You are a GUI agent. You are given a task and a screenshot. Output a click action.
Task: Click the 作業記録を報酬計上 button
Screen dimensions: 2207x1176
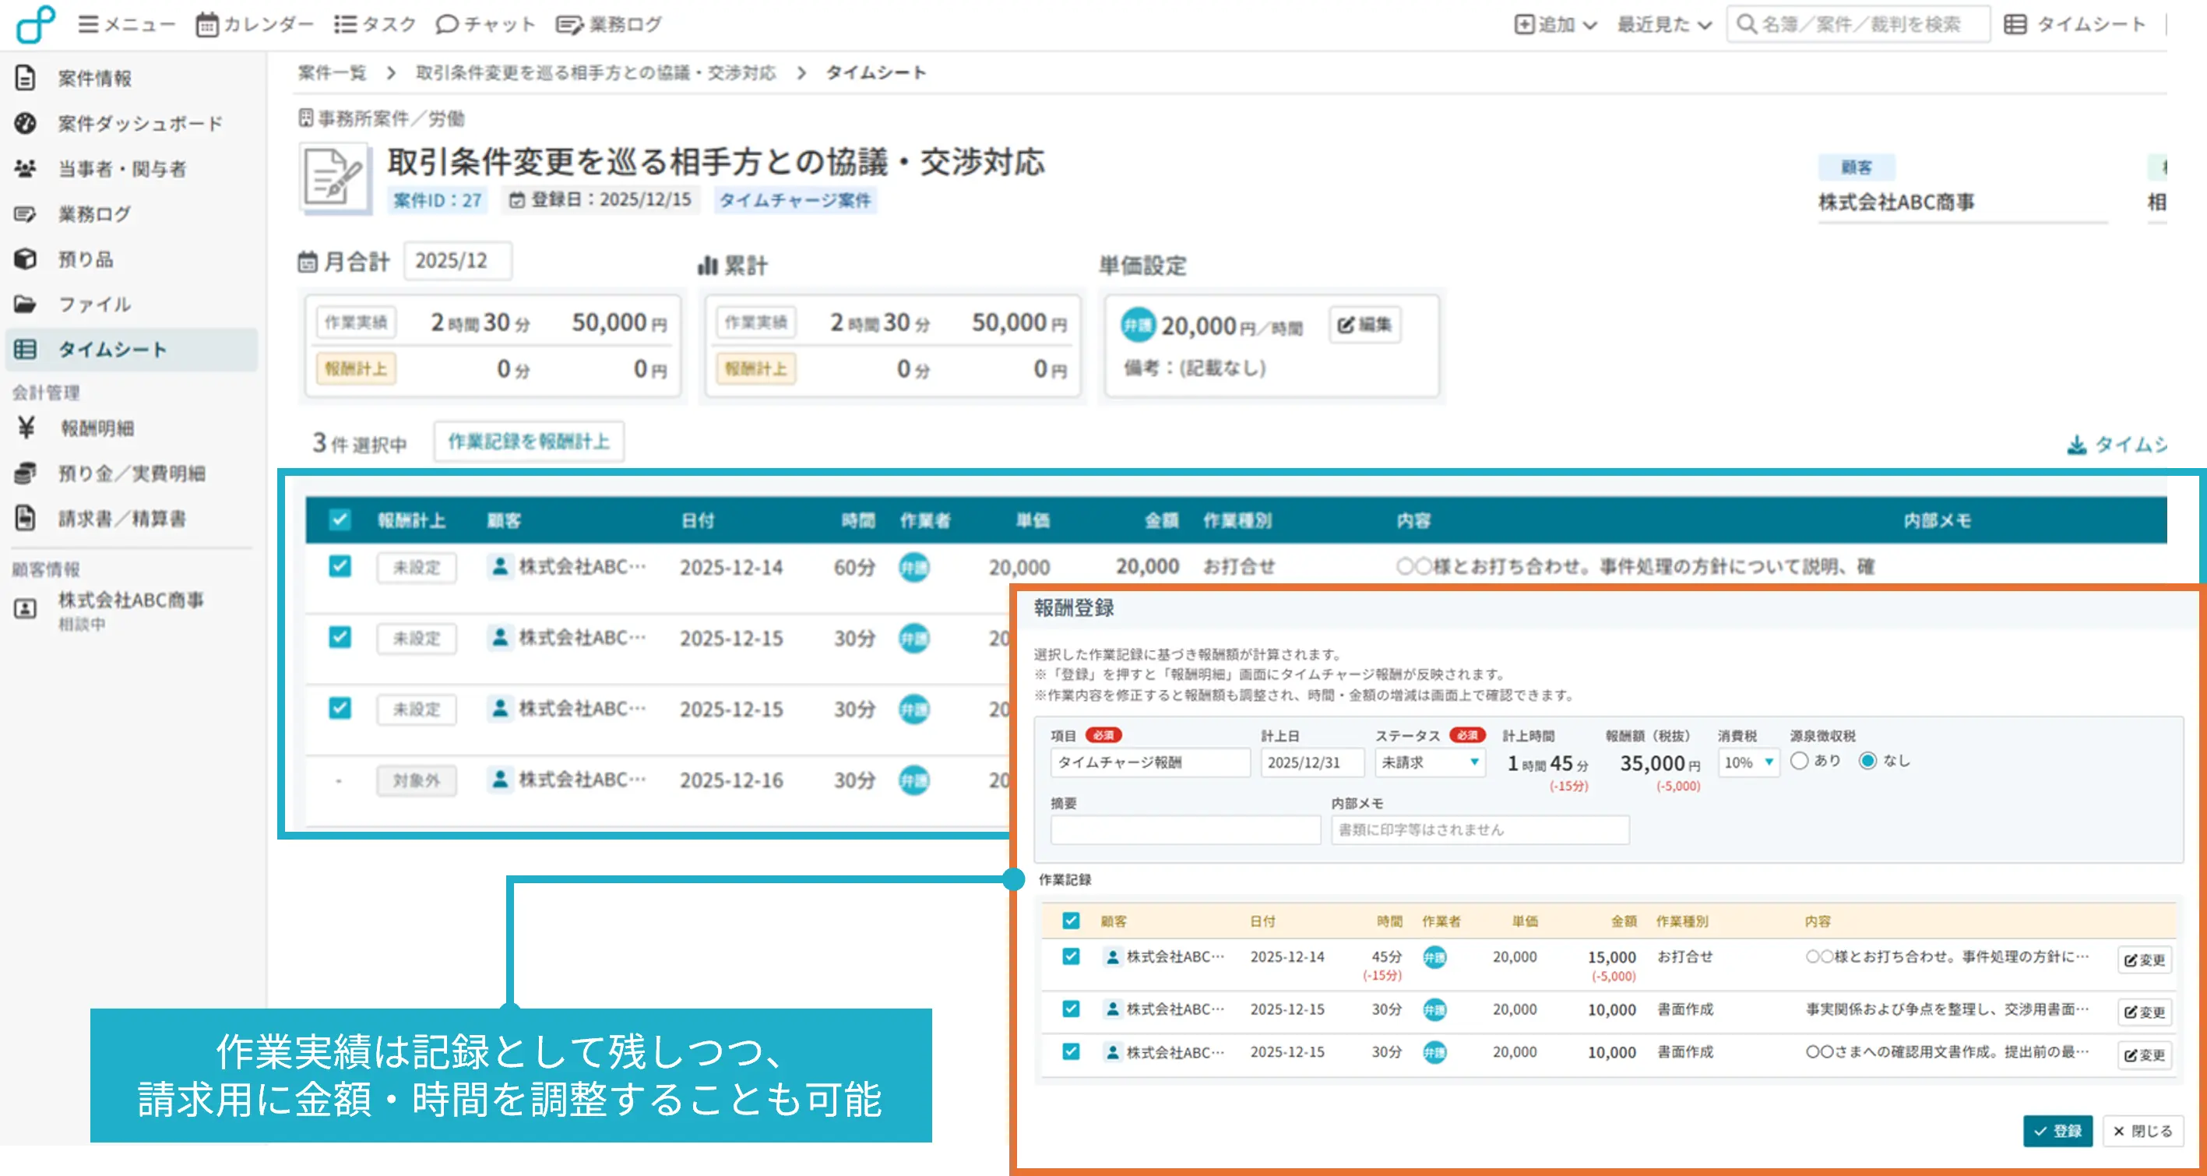[x=529, y=441]
